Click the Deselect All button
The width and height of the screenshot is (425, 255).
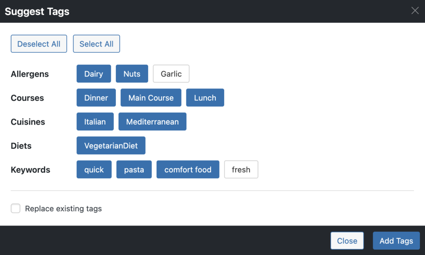coord(39,44)
